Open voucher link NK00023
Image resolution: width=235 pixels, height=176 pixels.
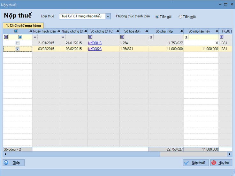pos(95,49)
